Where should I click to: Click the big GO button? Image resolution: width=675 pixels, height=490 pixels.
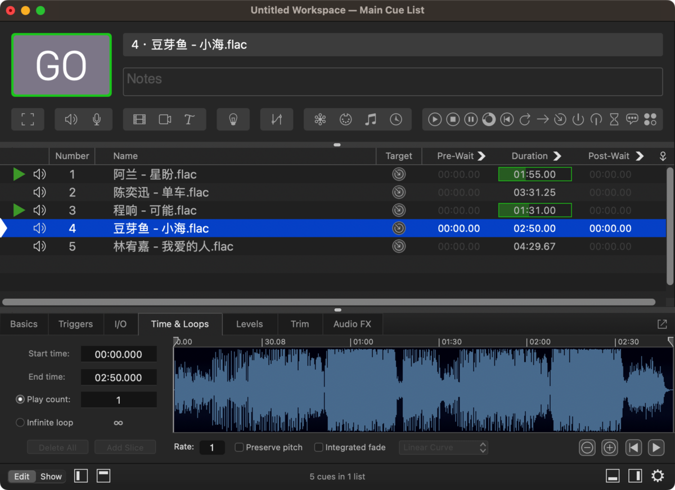[61, 65]
